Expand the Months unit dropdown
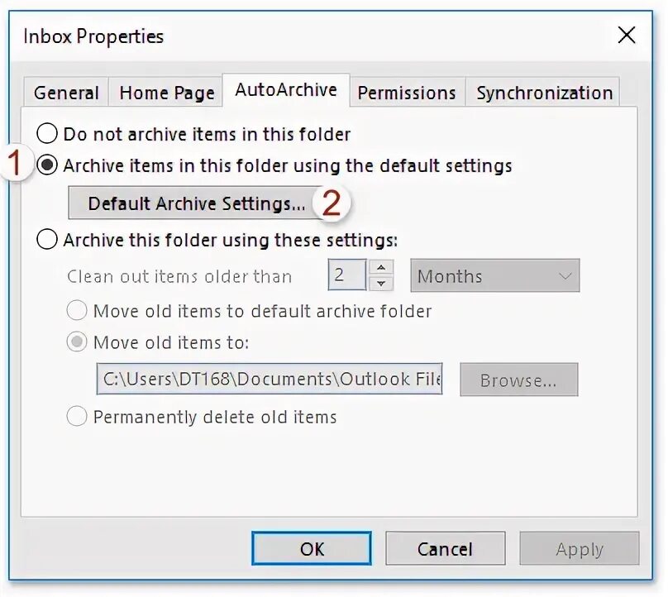The height and width of the screenshot is (597, 668). click(494, 275)
